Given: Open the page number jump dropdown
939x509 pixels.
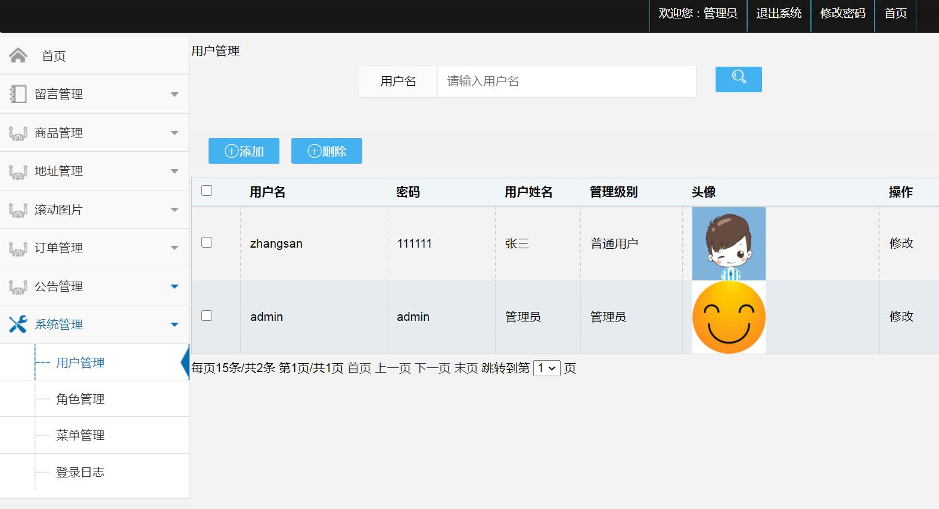Looking at the screenshot, I should click(x=546, y=368).
